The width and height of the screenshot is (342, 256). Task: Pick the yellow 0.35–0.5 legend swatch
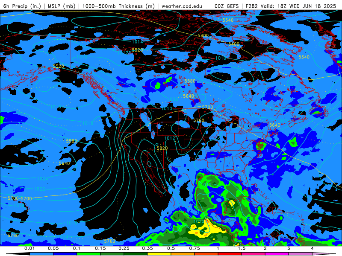point(159,254)
